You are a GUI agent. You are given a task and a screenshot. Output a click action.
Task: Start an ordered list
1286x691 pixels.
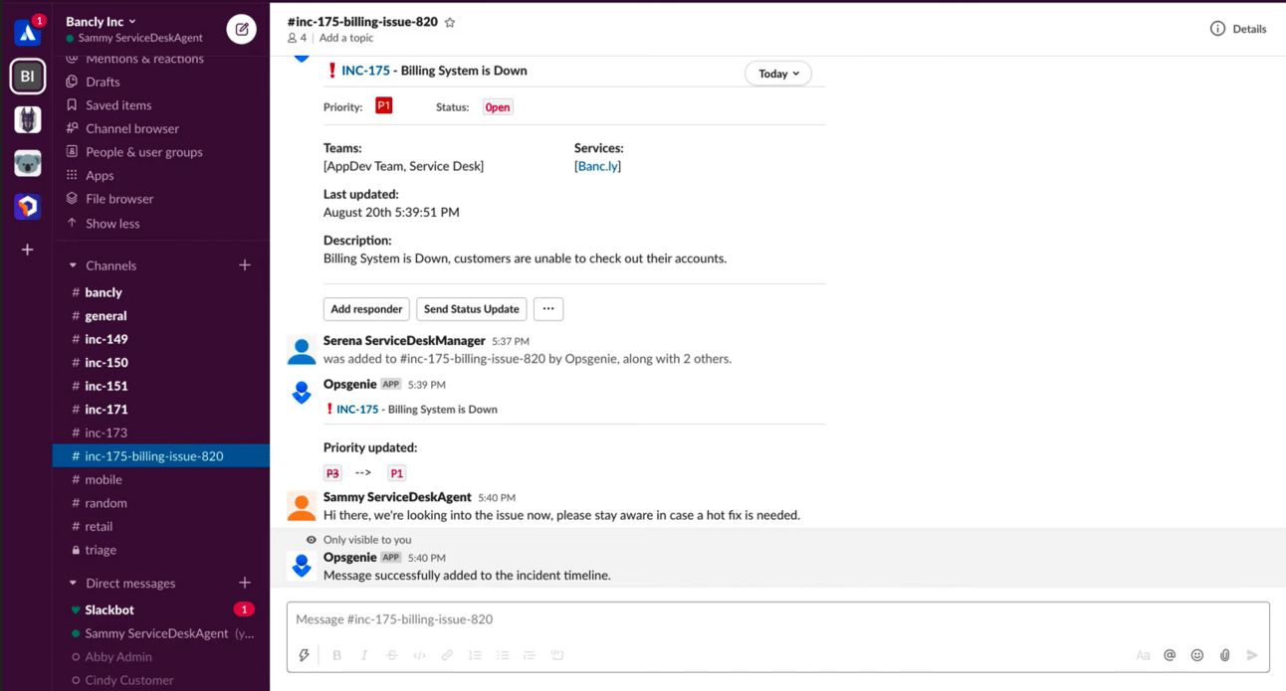pyautogui.click(x=475, y=655)
